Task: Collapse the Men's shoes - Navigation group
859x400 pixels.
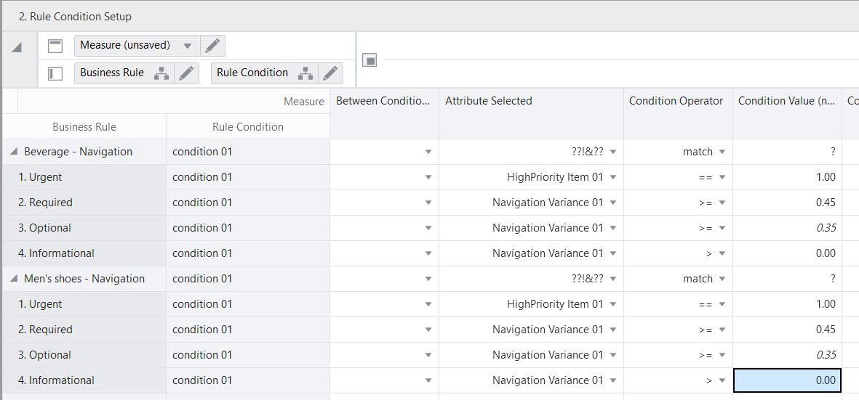Action: pos(14,279)
